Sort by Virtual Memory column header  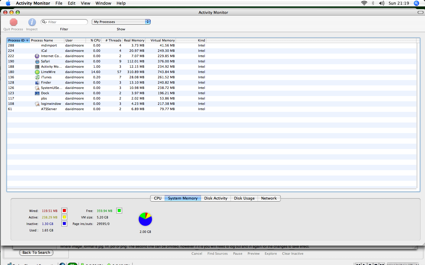click(161, 40)
